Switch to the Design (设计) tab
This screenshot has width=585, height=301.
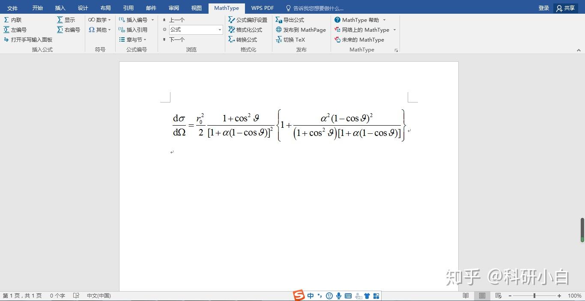[x=83, y=8]
